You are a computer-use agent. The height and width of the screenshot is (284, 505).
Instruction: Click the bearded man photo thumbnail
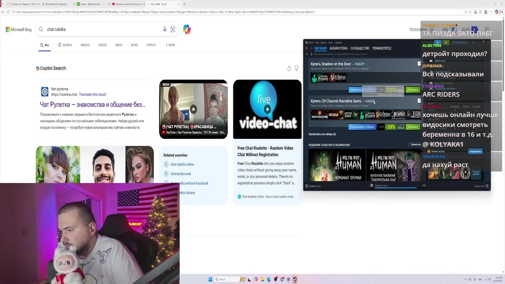click(103, 164)
